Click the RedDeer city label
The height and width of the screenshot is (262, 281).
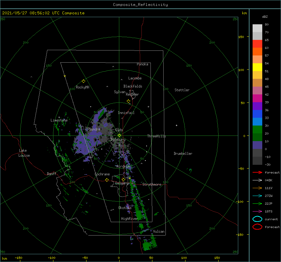[x=132, y=94]
